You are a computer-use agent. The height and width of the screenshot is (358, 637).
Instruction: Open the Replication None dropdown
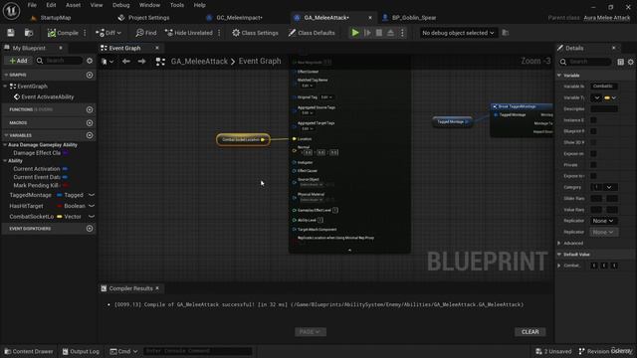click(603, 221)
